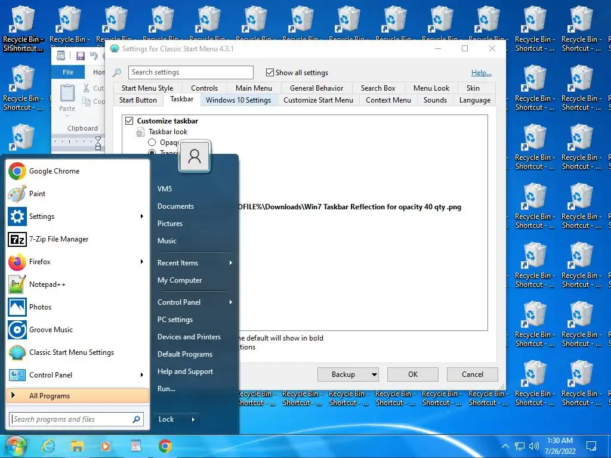
Task: Switch to WordPad window on taskbar
Action: point(135,445)
